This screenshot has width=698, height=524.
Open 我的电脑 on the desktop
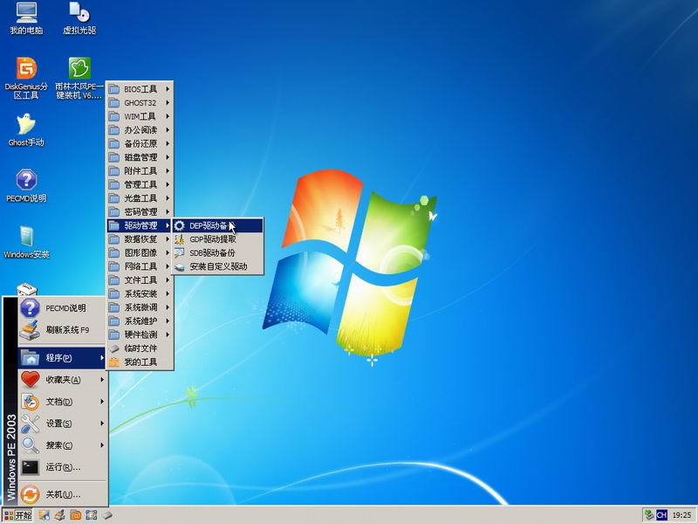[26, 13]
